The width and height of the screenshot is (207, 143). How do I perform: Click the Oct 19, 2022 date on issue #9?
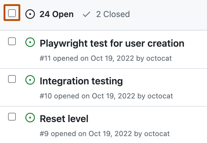(x=110, y=134)
